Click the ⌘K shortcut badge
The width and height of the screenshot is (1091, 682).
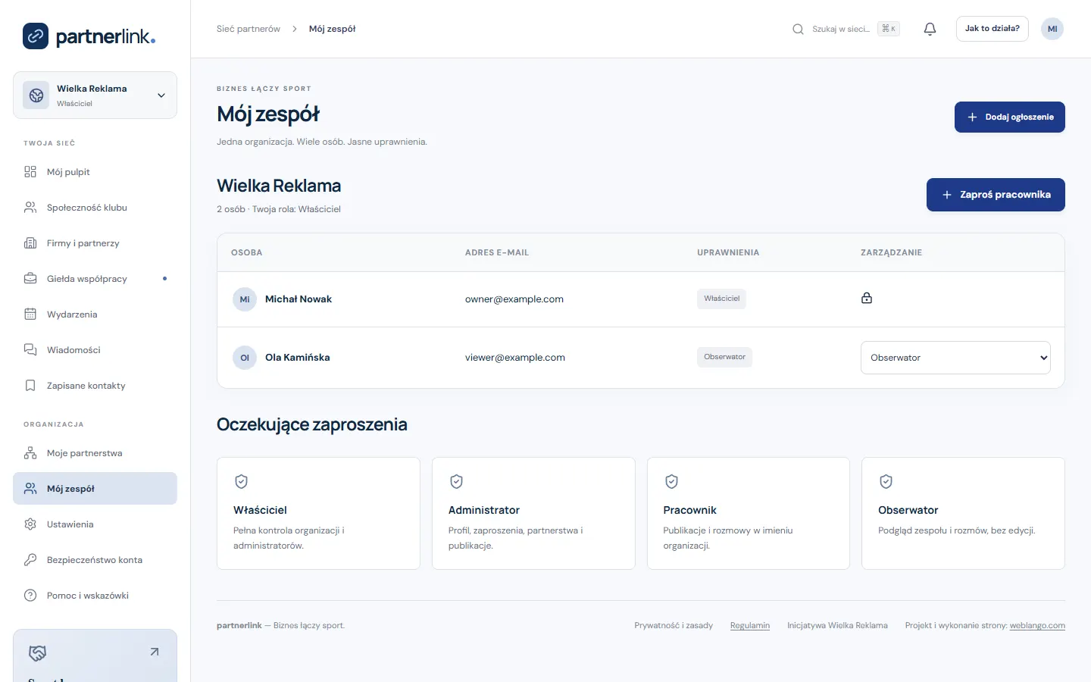tap(889, 29)
